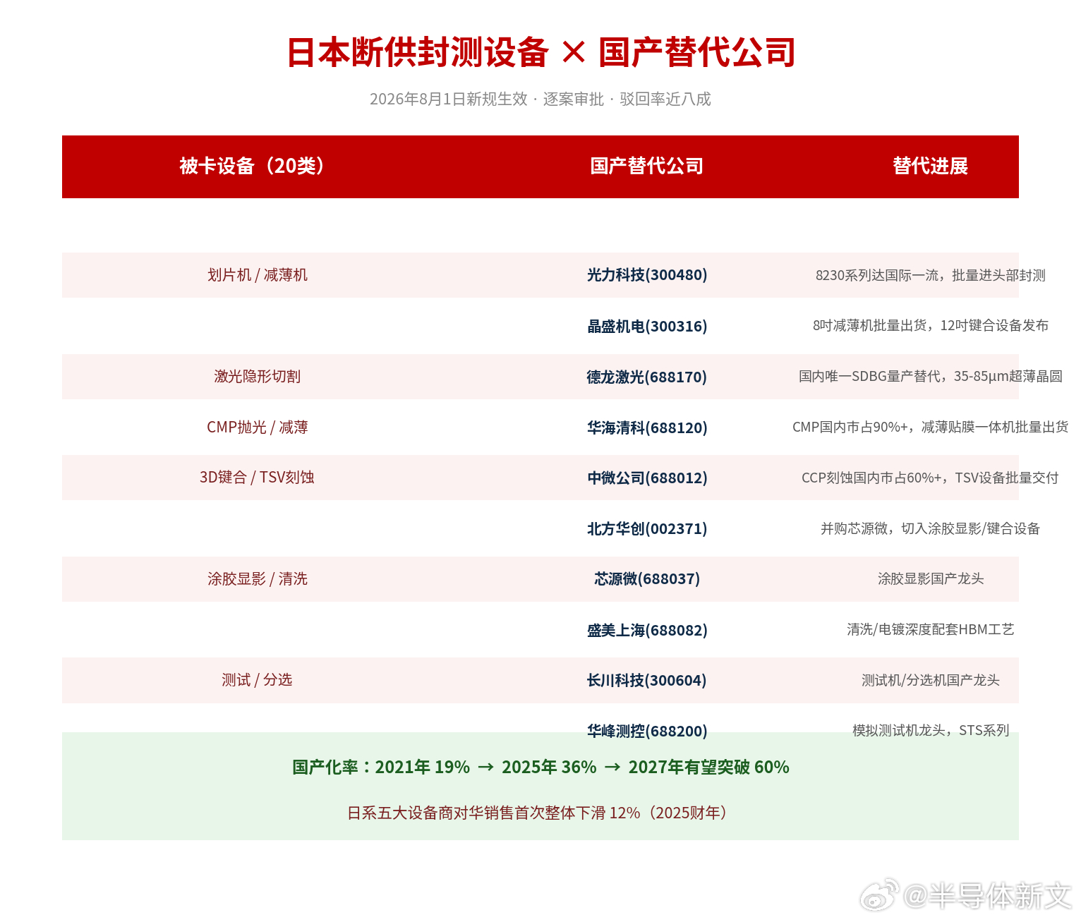
Task: Select the subtitle about 2026年8月1日新规生效
Action: [540, 99]
